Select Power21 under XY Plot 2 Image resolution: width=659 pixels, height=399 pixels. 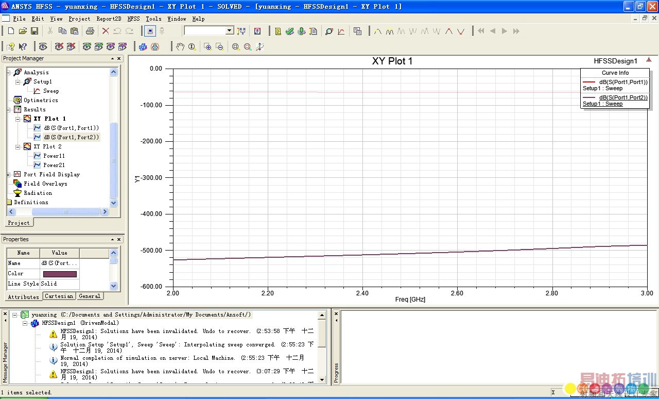(x=54, y=165)
